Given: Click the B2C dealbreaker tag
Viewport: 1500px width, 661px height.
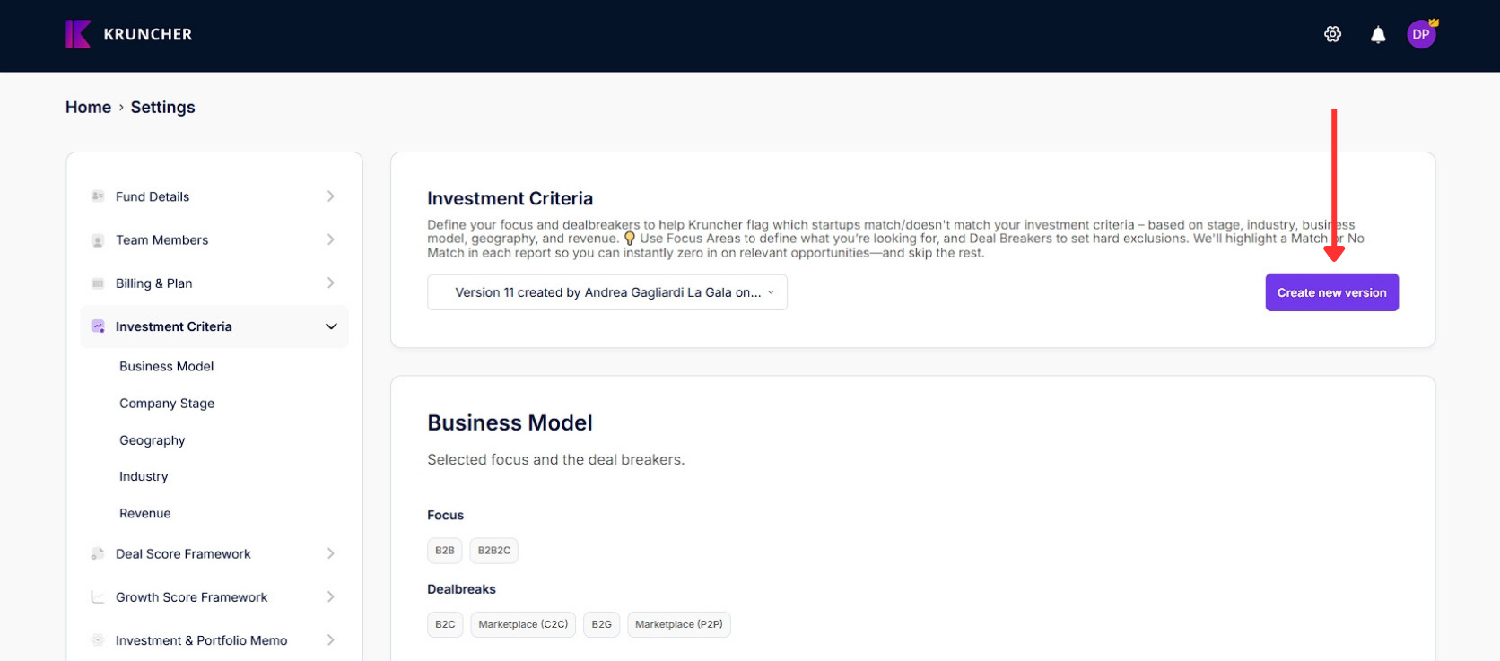Looking at the screenshot, I should click(445, 624).
